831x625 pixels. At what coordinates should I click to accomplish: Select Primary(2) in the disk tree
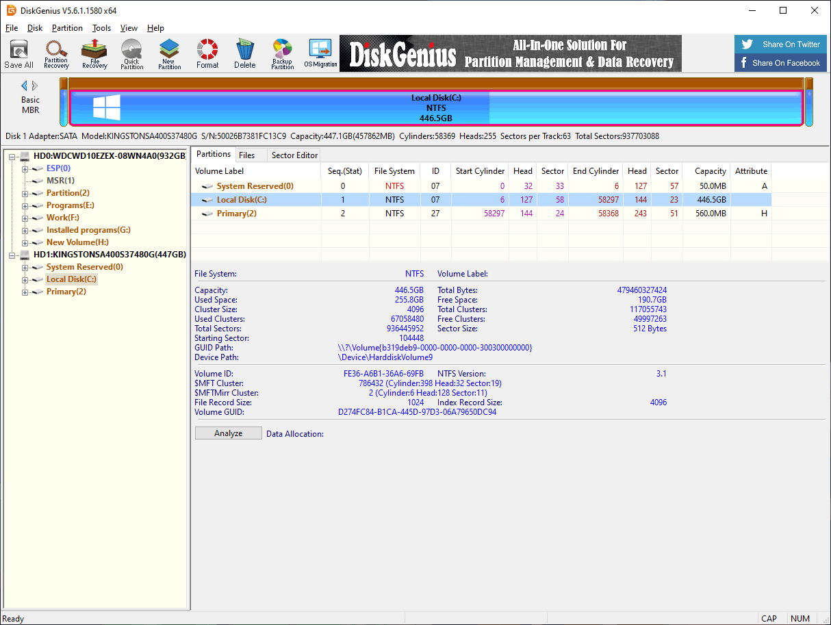[x=66, y=292]
